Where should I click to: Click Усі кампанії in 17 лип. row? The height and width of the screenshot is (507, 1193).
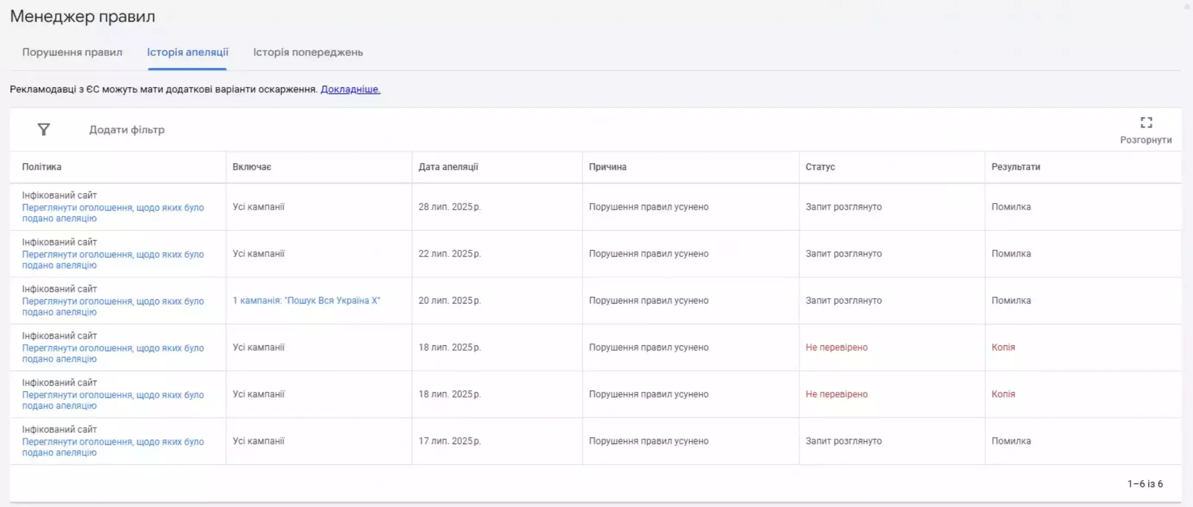tap(258, 441)
